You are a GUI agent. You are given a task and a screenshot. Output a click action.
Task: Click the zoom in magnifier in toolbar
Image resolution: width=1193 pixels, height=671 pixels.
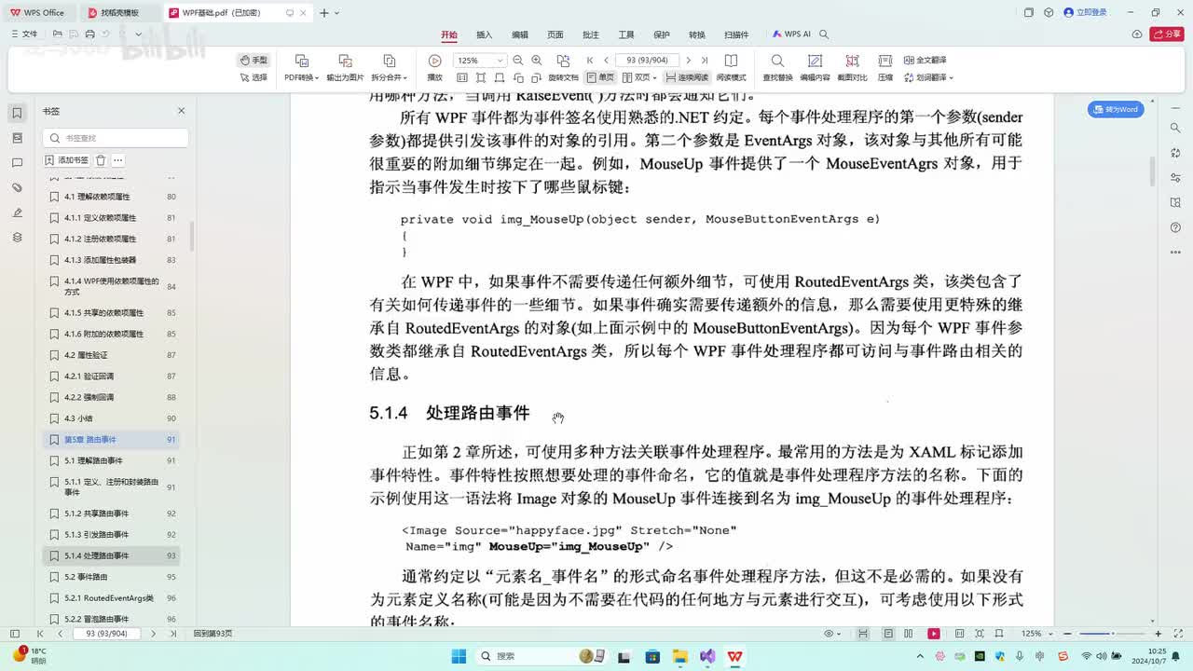click(x=536, y=61)
